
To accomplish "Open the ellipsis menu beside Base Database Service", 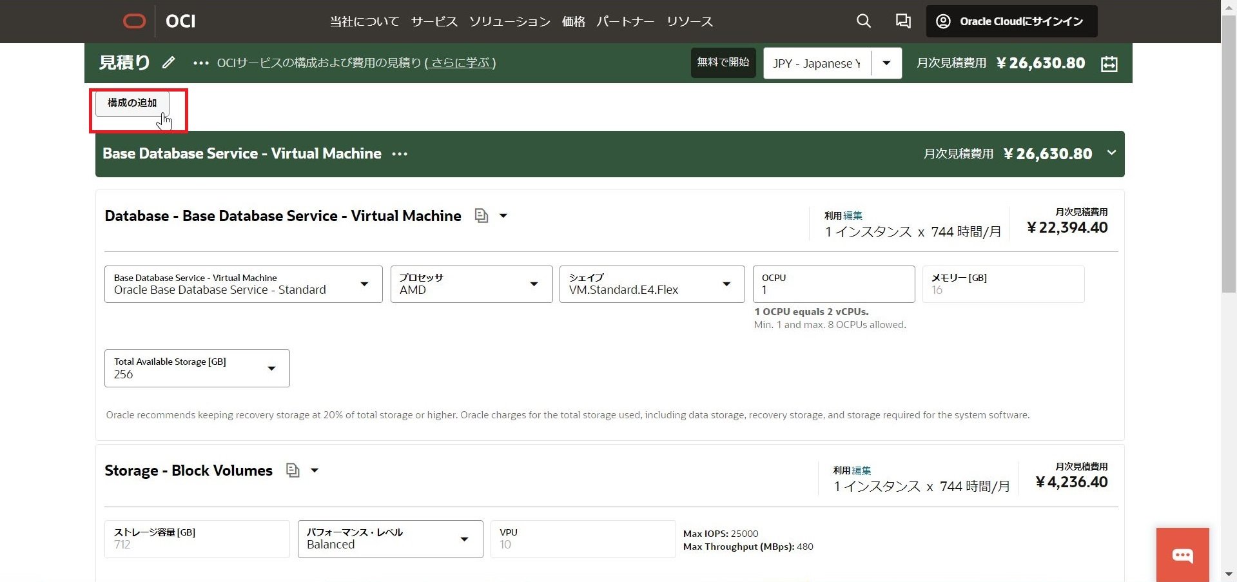I will pos(400,153).
